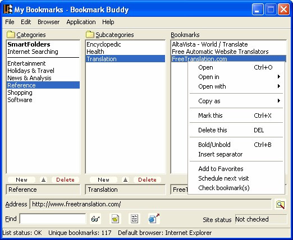Open the Edit menu
This screenshot has height=240, width=293.
click(x=26, y=22)
